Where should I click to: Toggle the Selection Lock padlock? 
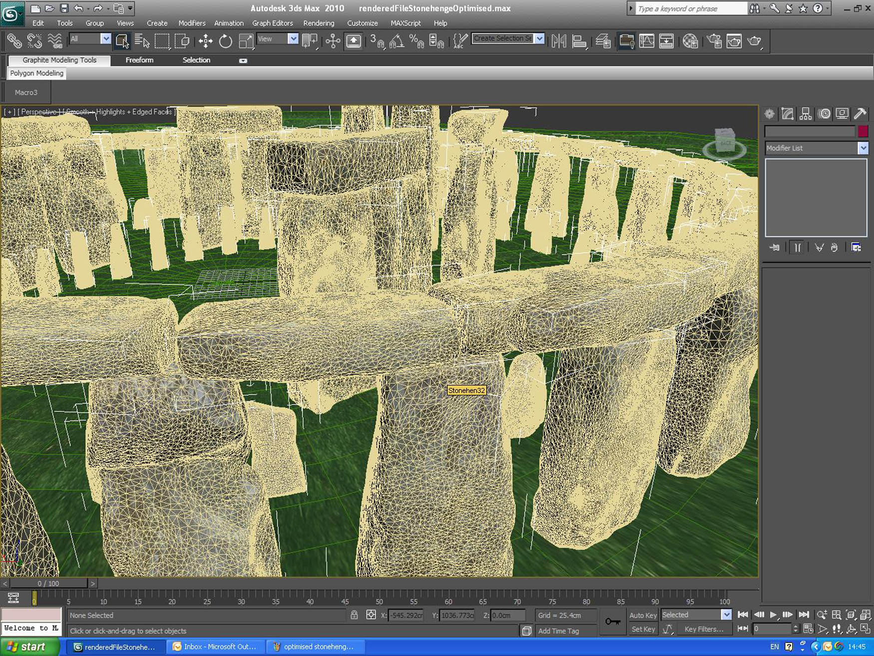pos(354,615)
